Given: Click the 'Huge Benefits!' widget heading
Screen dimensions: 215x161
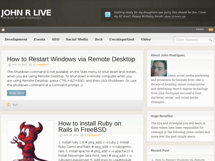Looking at the screenshot, I should click(162, 116).
